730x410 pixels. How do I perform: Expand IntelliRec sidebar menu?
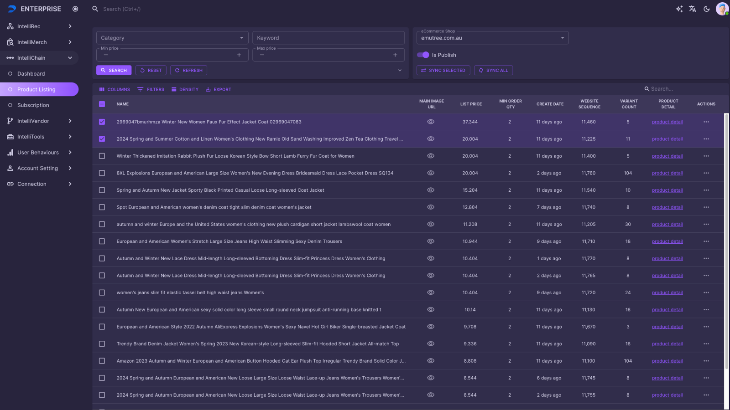pos(39,26)
